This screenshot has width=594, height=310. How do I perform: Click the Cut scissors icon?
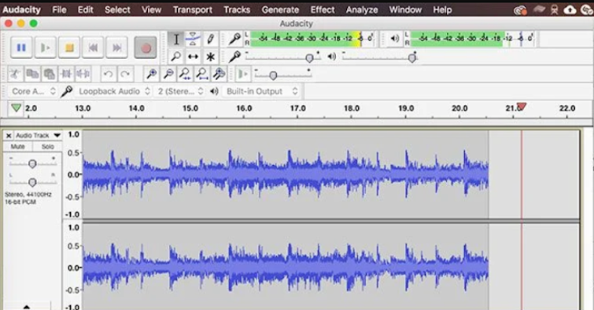coord(15,74)
